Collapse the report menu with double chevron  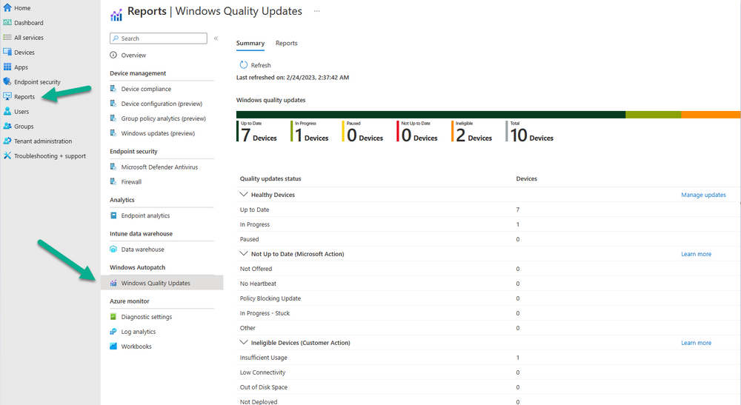pyautogui.click(x=216, y=39)
